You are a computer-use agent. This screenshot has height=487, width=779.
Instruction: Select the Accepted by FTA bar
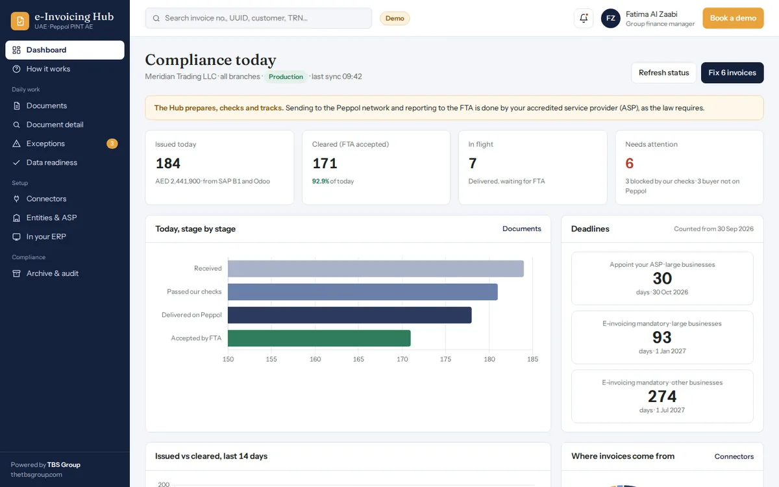tap(319, 338)
